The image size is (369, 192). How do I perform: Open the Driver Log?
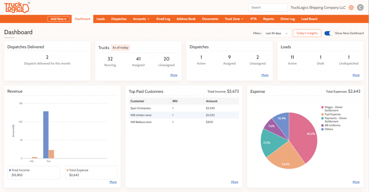[x=288, y=19]
